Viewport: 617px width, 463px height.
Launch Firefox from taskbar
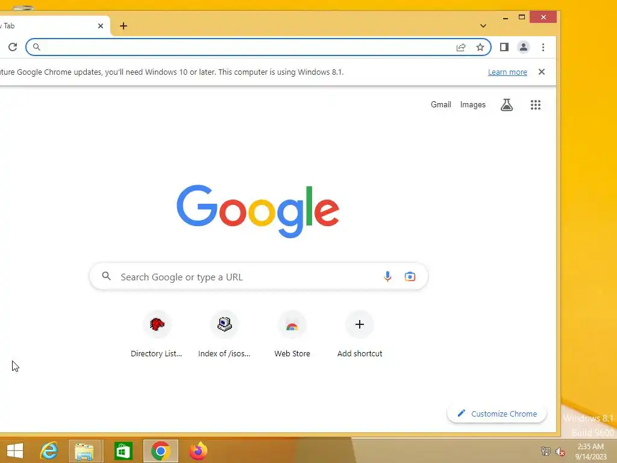tap(198, 451)
